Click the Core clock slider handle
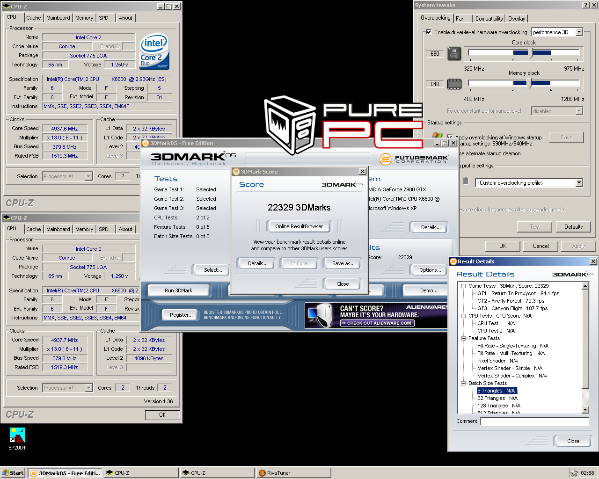The height and width of the screenshot is (479, 599). click(x=531, y=53)
